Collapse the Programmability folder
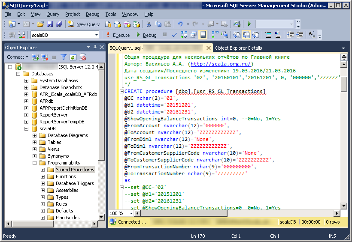The image size is (352, 242). [35, 163]
